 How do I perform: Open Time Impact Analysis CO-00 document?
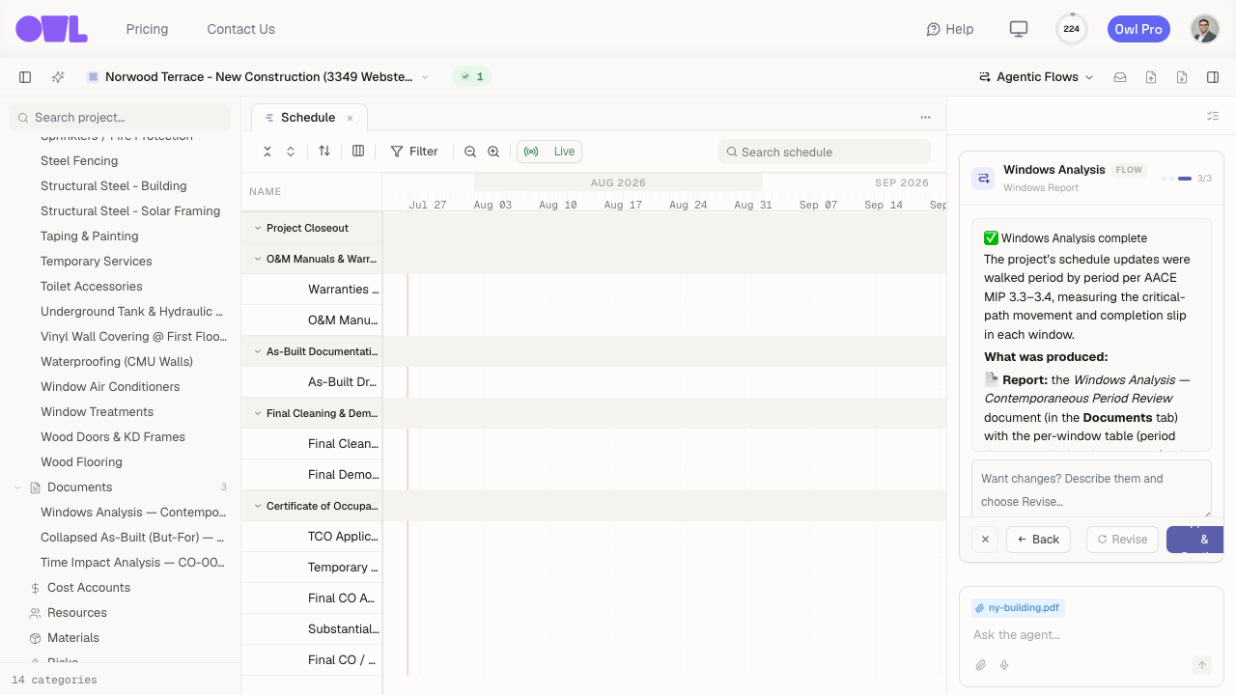(133, 563)
